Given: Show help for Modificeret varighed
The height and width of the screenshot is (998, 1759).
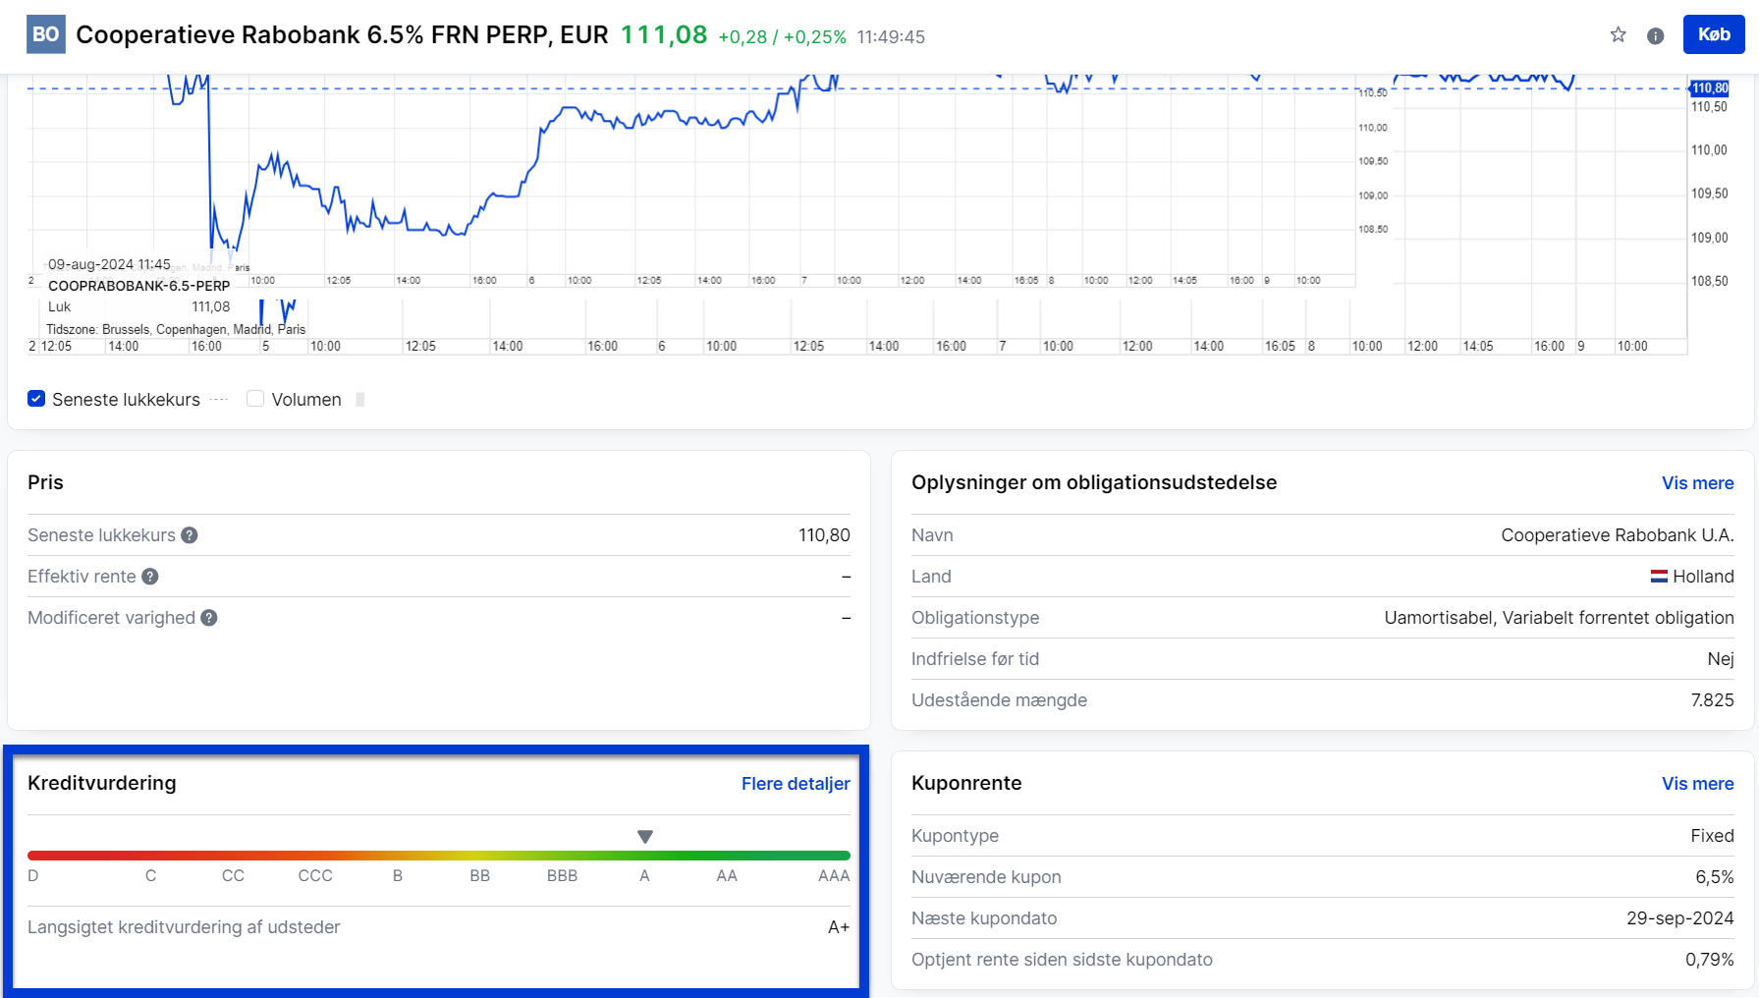Looking at the screenshot, I should tap(209, 618).
